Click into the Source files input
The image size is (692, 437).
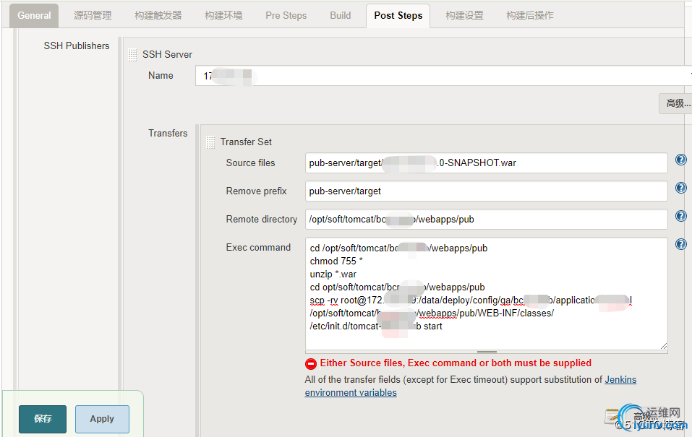[486, 163]
